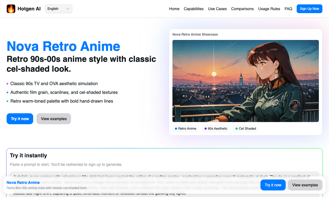Select the blue dot on the Retro Anime tag
329x197 pixels.
(176, 128)
